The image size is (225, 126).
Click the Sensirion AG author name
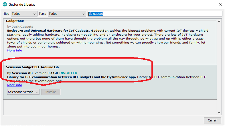[x=22, y=73]
